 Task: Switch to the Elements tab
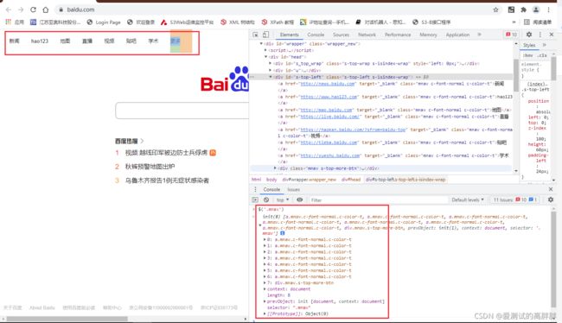[x=290, y=35]
